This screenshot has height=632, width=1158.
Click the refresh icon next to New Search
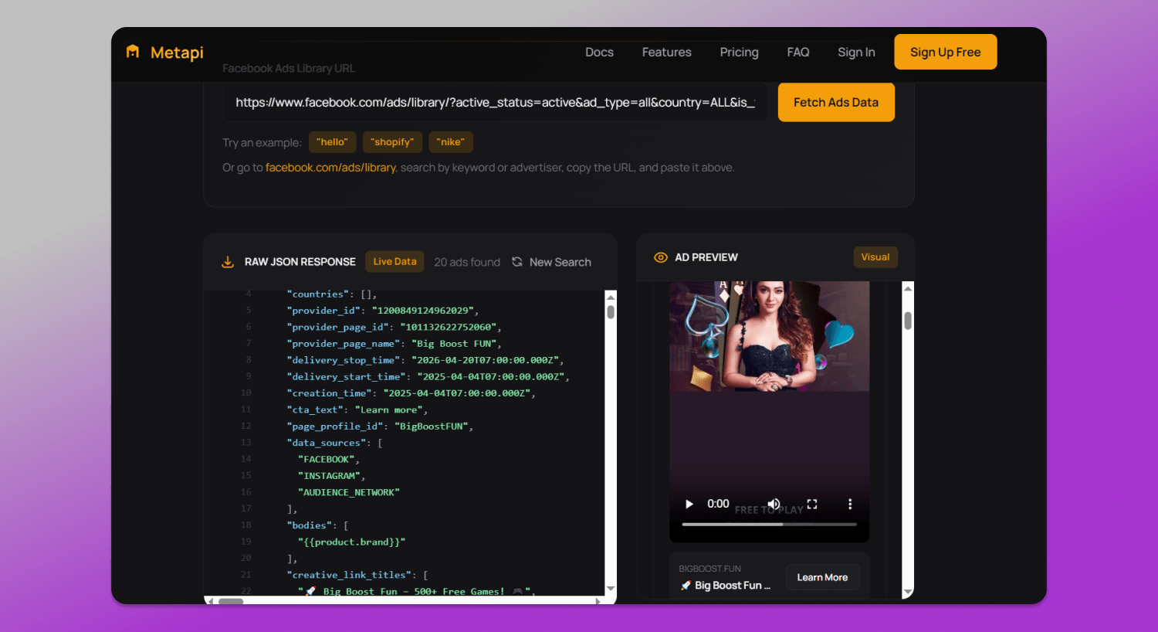517,262
